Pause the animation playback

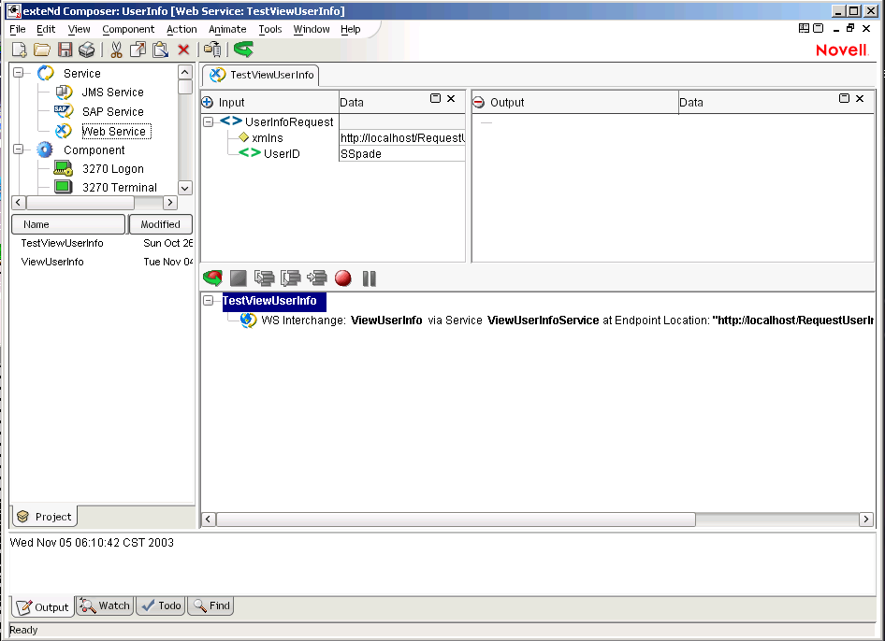click(x=368, y=278)
